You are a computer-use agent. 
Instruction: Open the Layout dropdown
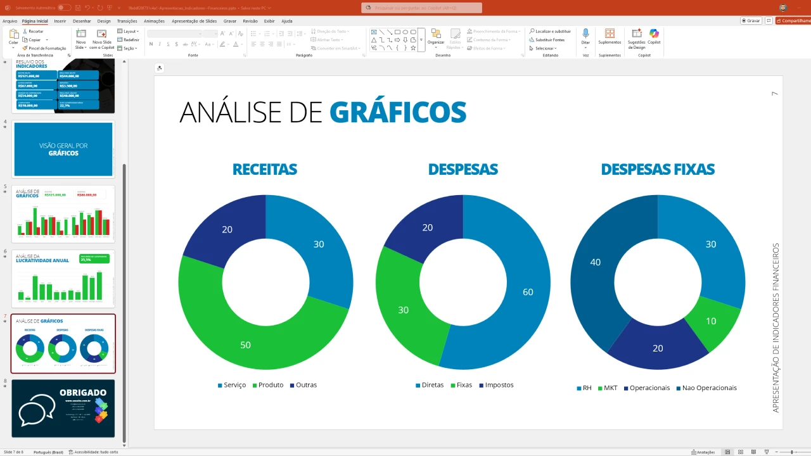coord(128,31)
